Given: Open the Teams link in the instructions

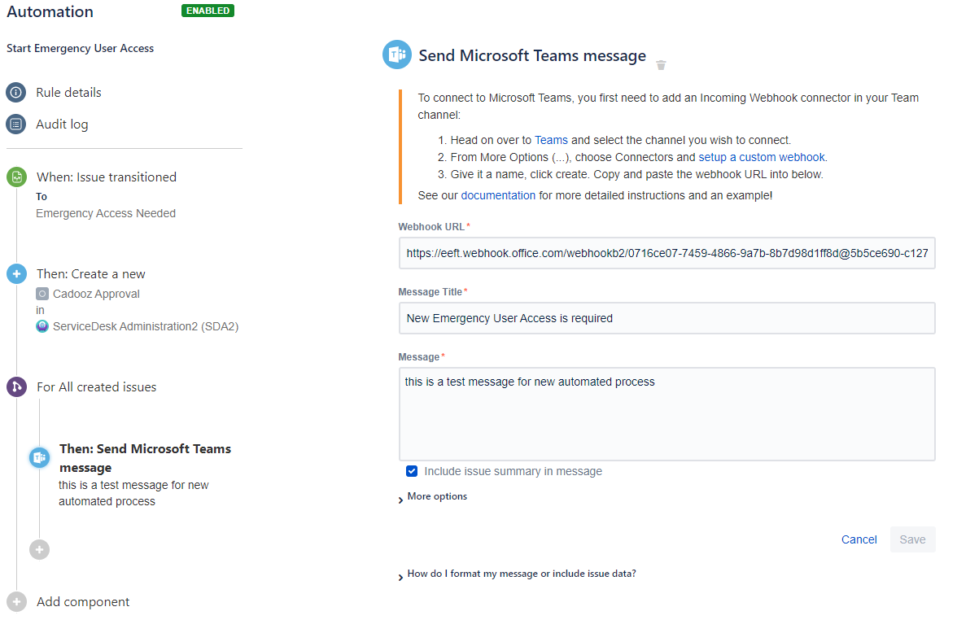Looking at the screenshot, I should point(551,141).
